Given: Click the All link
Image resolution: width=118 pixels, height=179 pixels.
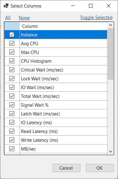Looking at the screenshot, I should [x=8, y=18].
